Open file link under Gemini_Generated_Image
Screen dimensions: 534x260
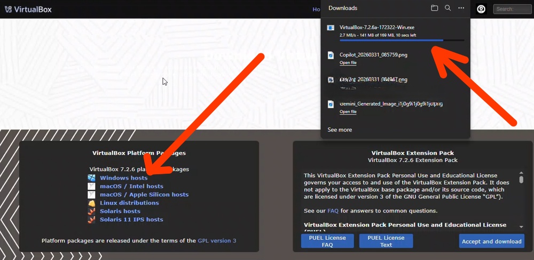click(348, 112)
